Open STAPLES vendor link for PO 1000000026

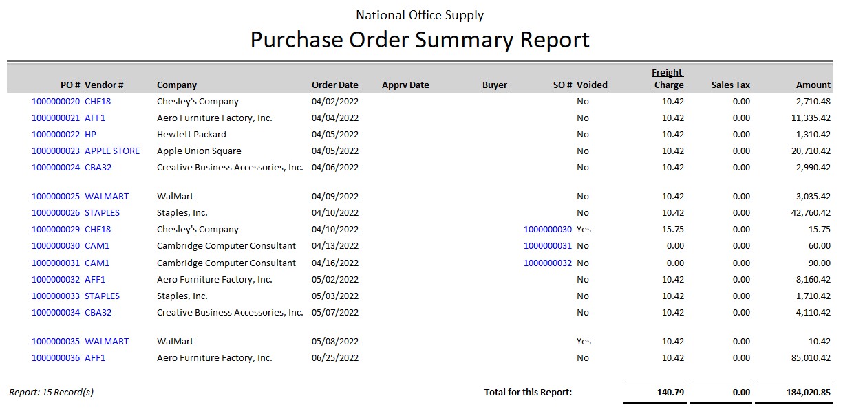102,213
